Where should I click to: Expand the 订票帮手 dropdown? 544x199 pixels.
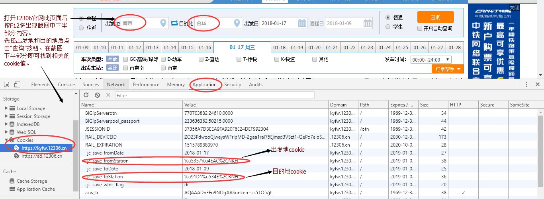tap(448, 69)
